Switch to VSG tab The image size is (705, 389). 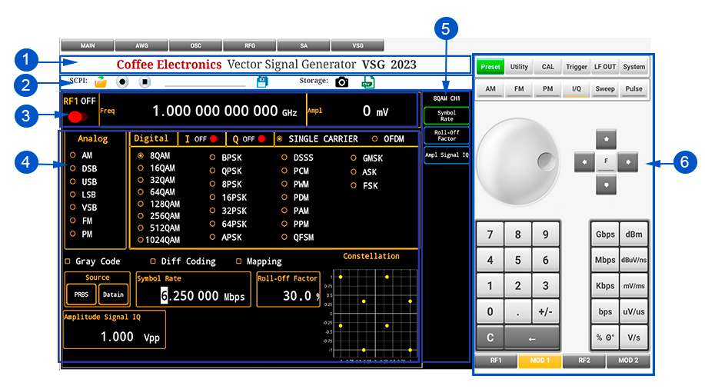point(357,45)
